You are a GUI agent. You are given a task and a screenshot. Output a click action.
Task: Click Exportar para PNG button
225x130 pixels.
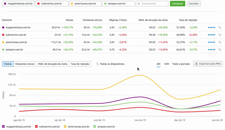[208, 64]
